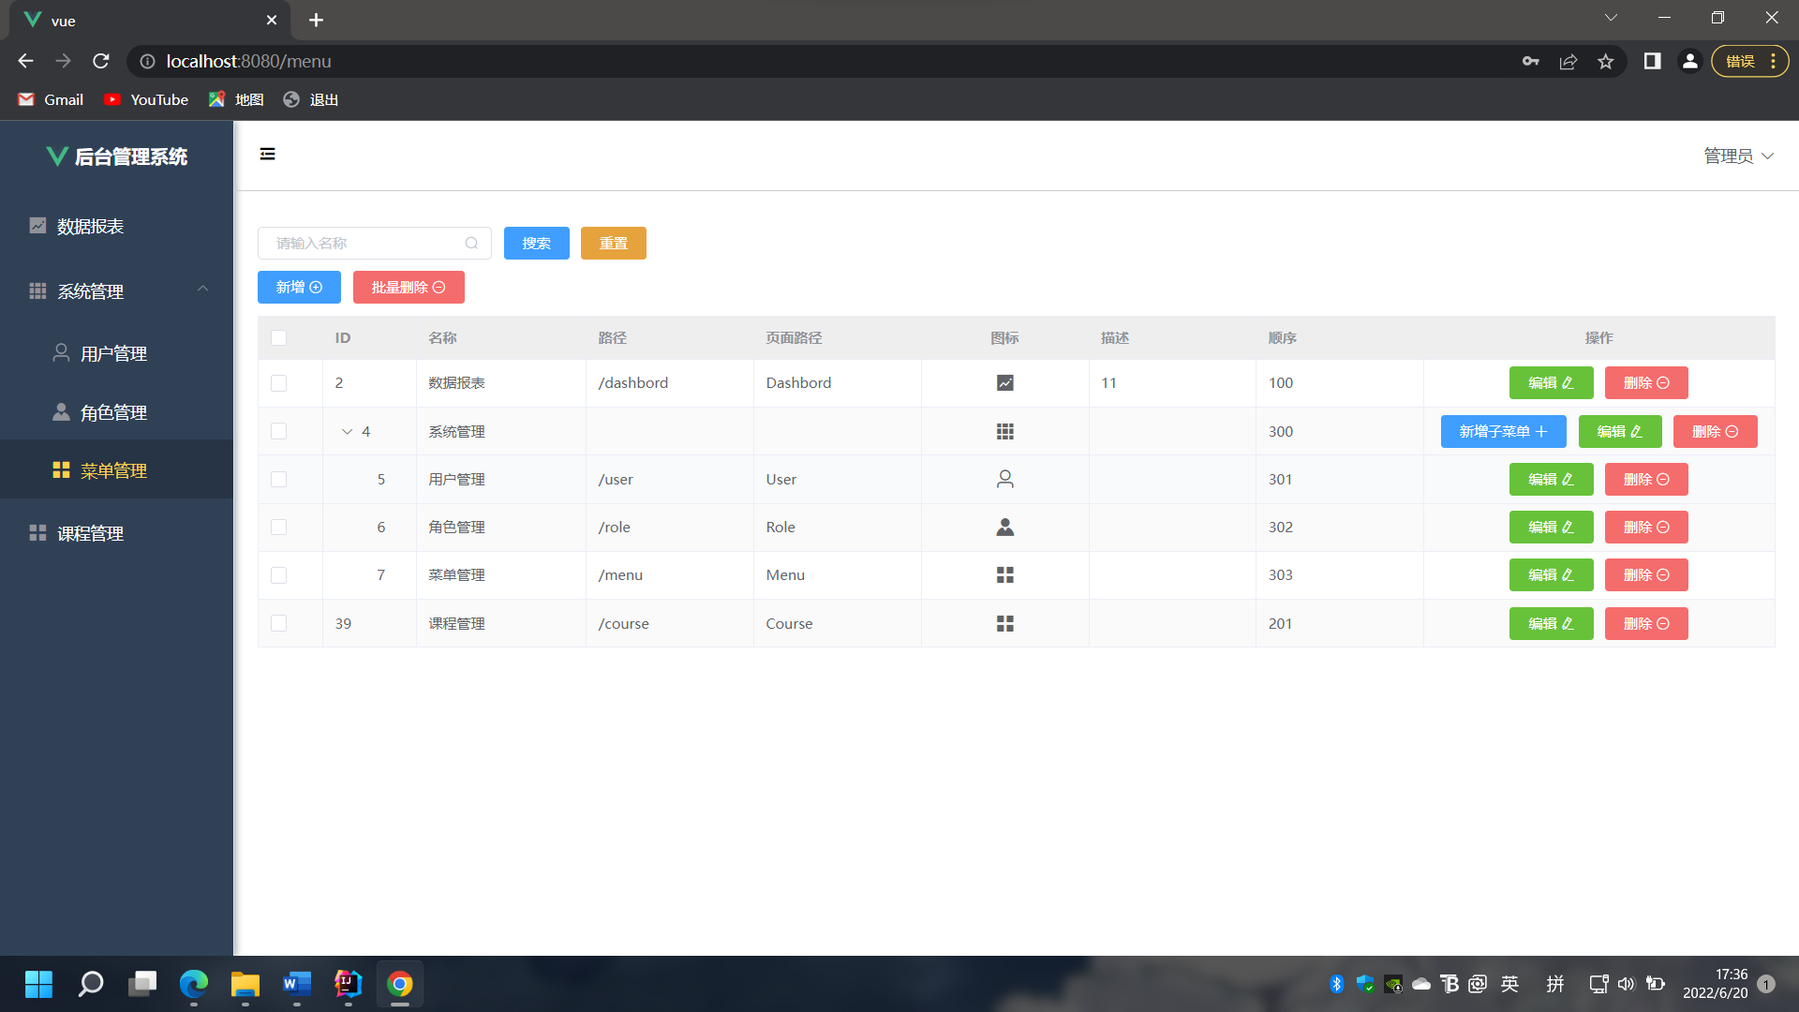This screenshot has height=1012, width=1799.
Task: Click the browser address bar URL
Action: pyautogui.click(x=248, y=61)
